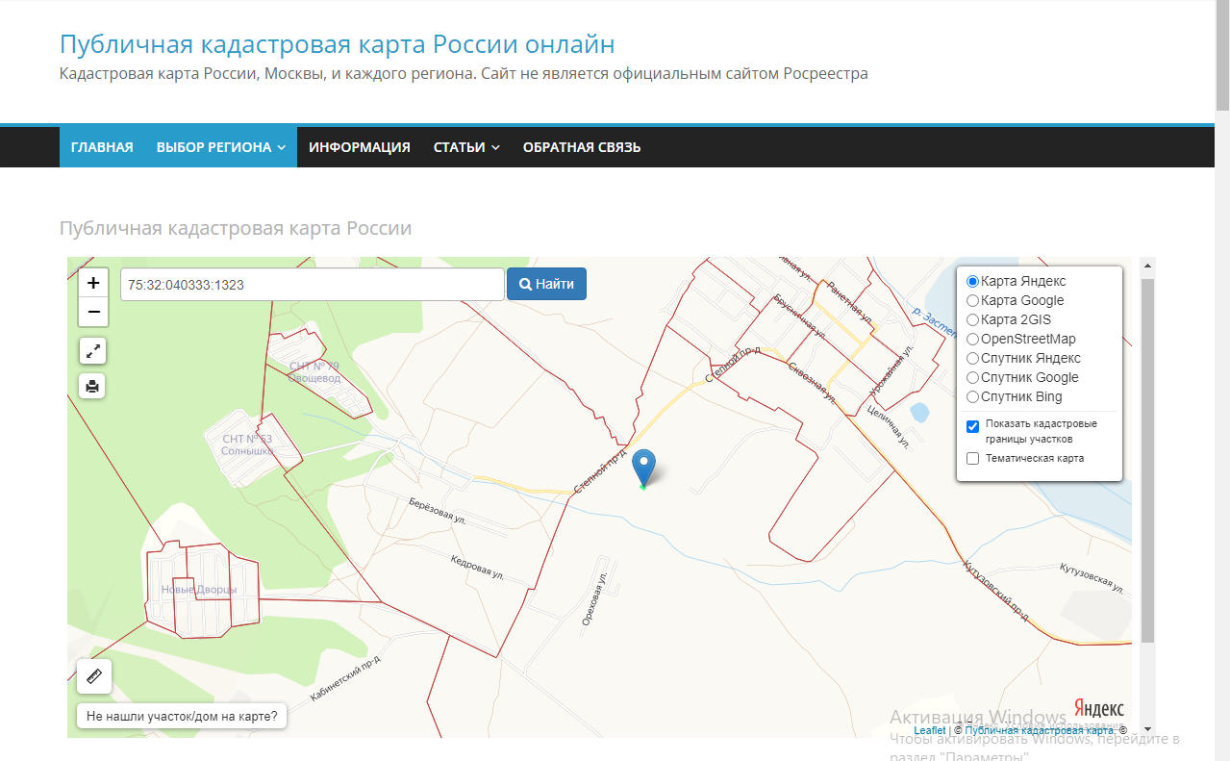Screen dimensions: 1230x761
Task: Open site title Публичная кадастровая карта России онлайн
Action: pyautogui.click(x=337, y=44)
